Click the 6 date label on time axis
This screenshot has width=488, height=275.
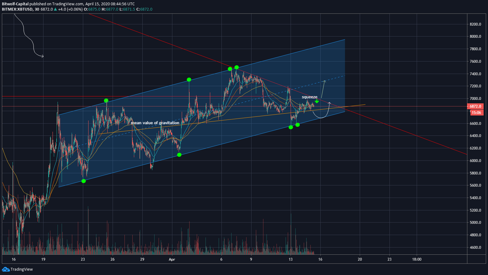pyautogui.click(x=221, y=259)
